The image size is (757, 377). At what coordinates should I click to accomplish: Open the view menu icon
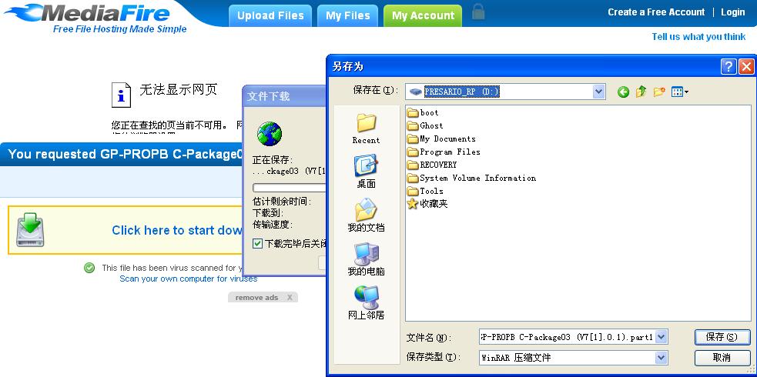coord(680,92)
